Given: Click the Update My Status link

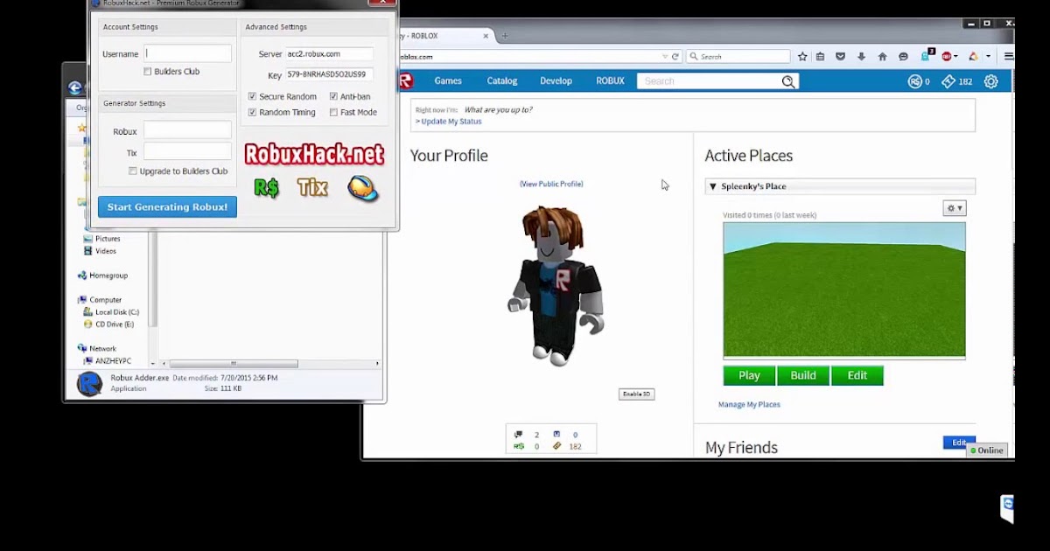Looking at the screenshot, I should tap(451, 122).
